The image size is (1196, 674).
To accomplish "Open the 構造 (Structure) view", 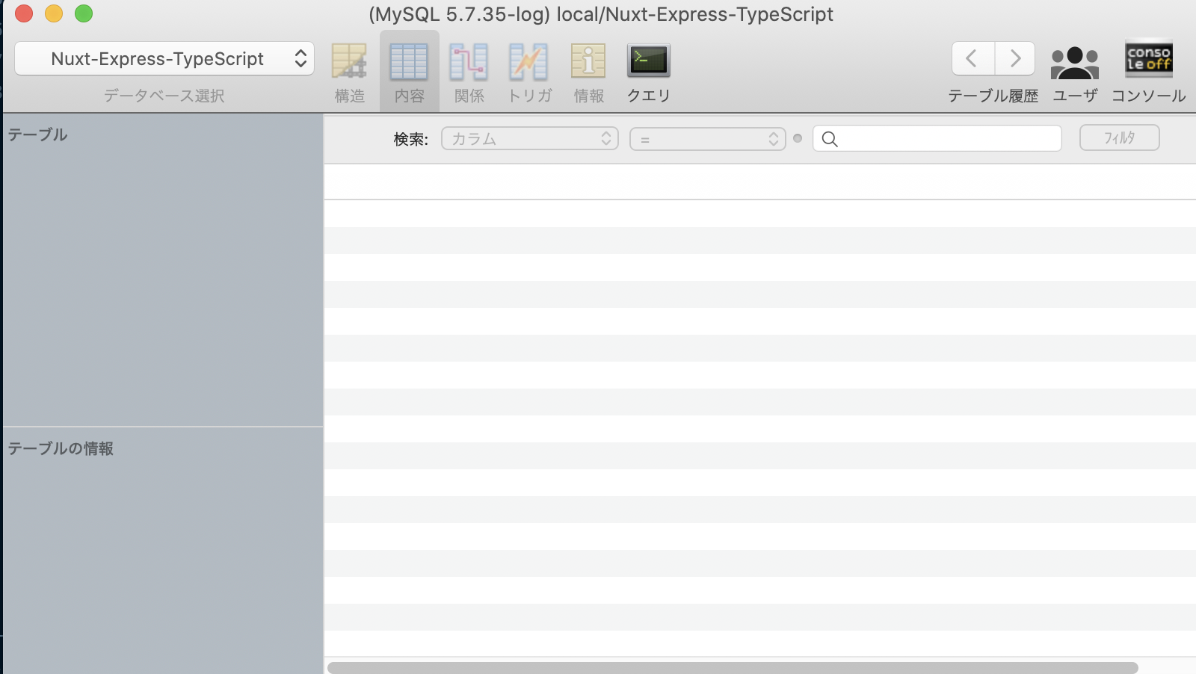I will [x=349, y=72].
